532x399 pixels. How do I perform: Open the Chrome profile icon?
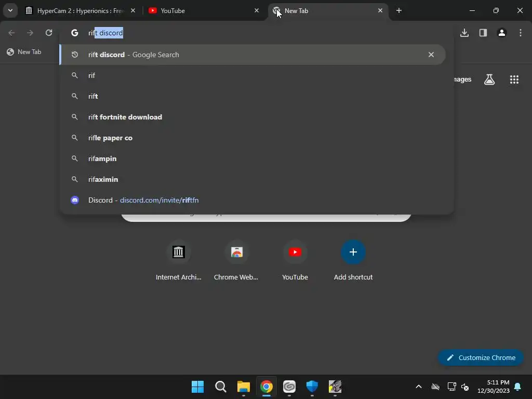pyautogui.click(x=502, y=33)
